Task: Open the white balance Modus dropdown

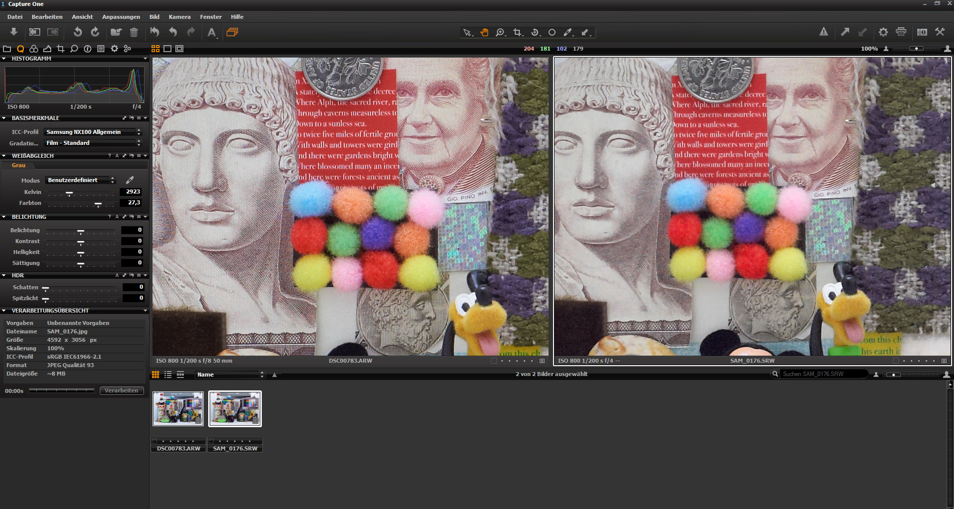Action: point(80,180)
